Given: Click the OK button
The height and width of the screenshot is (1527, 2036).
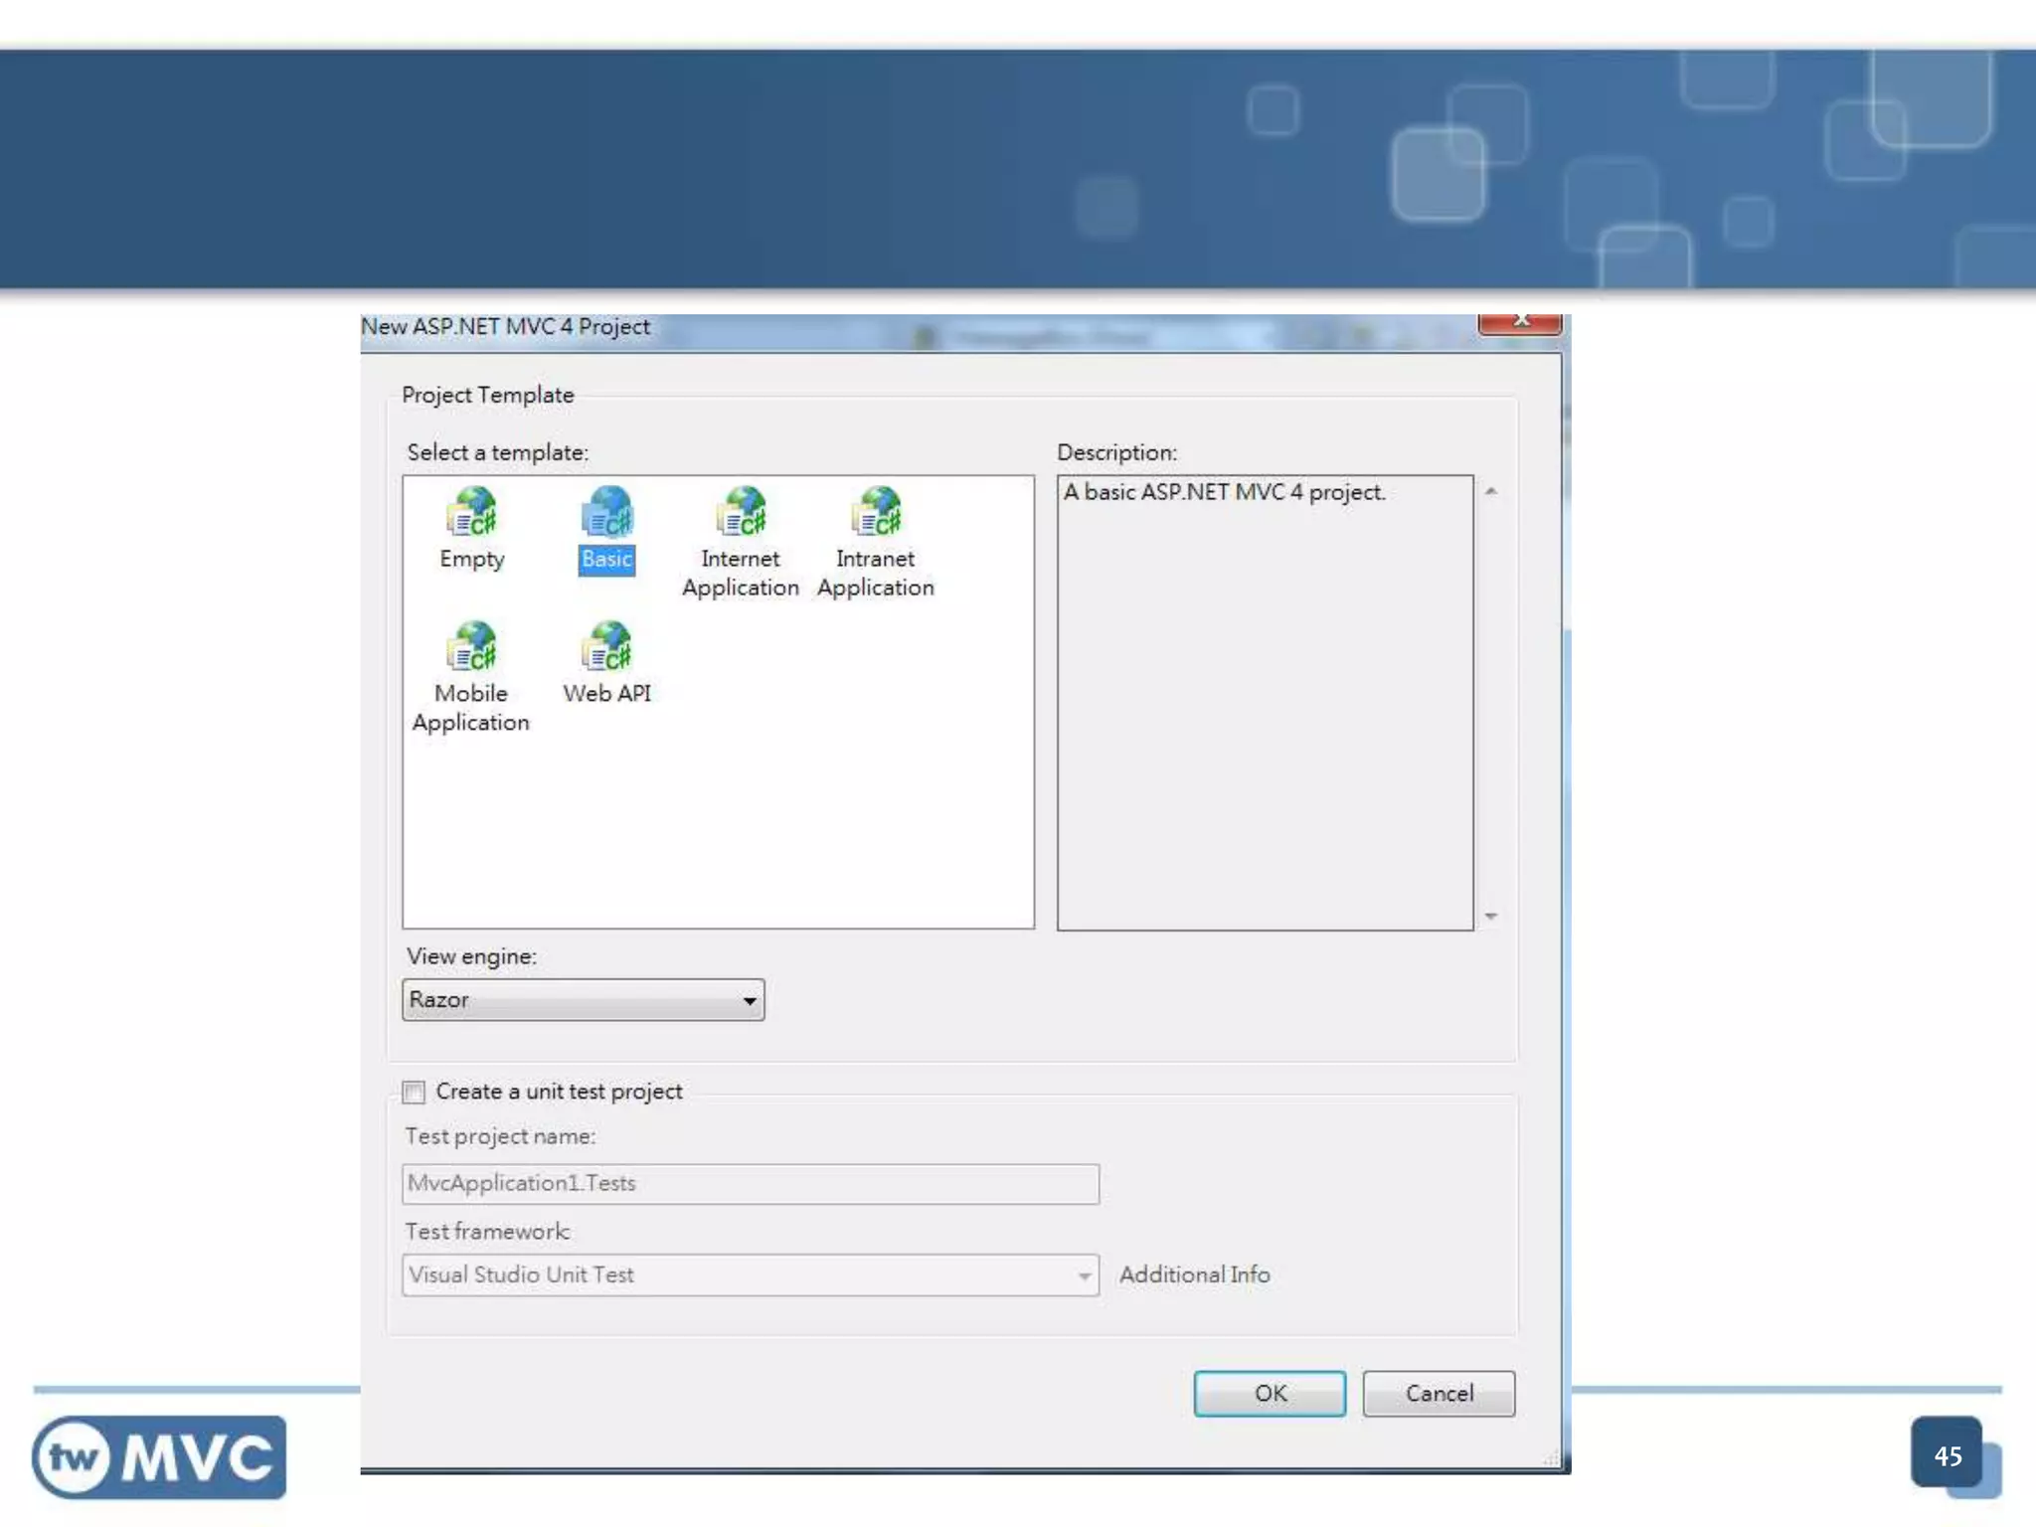Looking at the screenshot, I should coord(1270,1394).
